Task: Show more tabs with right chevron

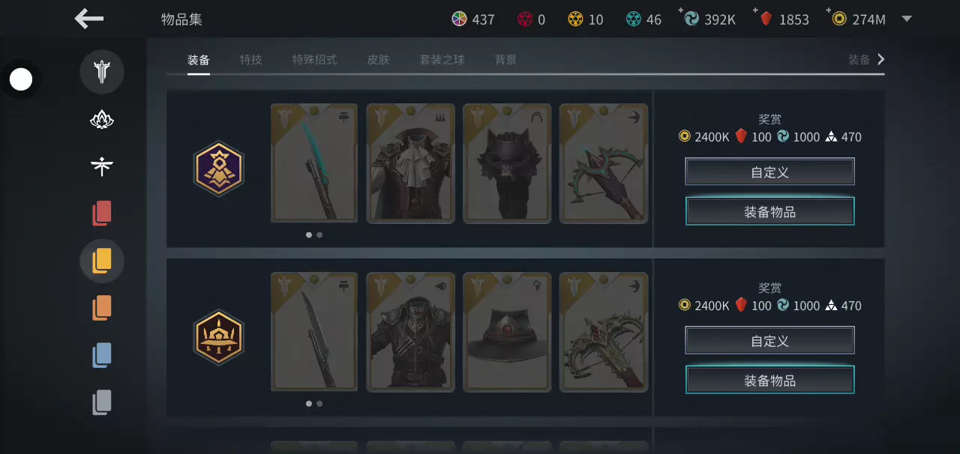Action: (881, 59)
